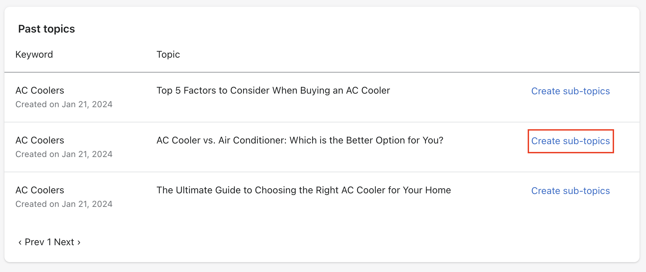646x272 pixels.
Task: Click the Topic column header
Action: point(168,55)
